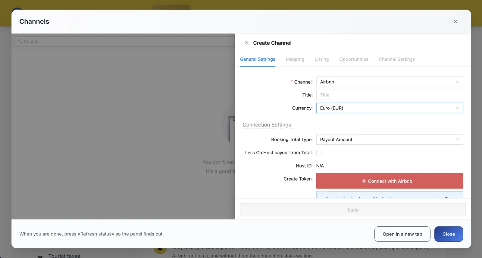Click the search magnifier icon in Channels list
This screenshot has height=258, width=482.
[x=20, y=41]
